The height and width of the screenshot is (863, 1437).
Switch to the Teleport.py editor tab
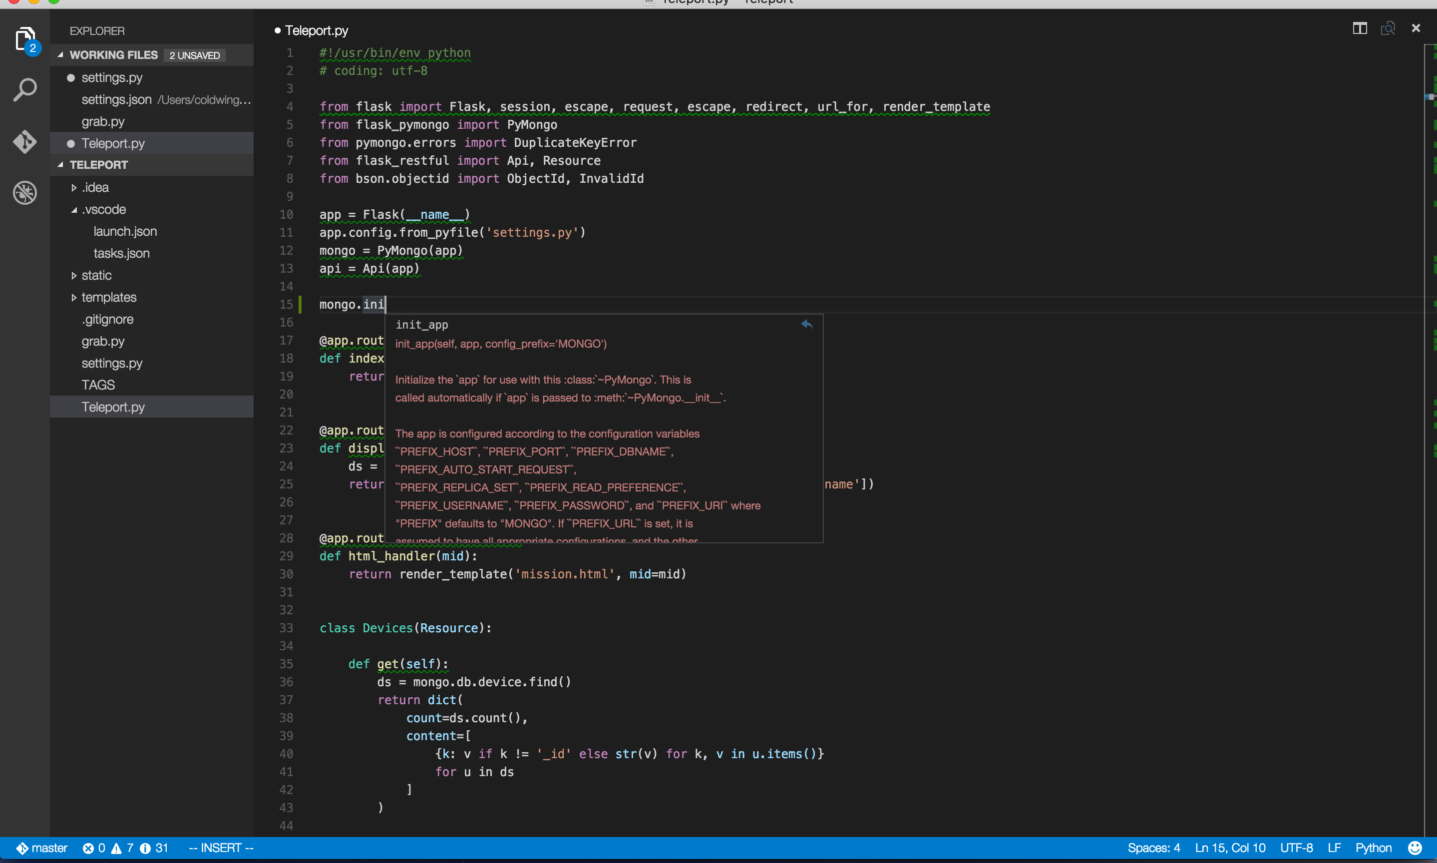[317, 30]
